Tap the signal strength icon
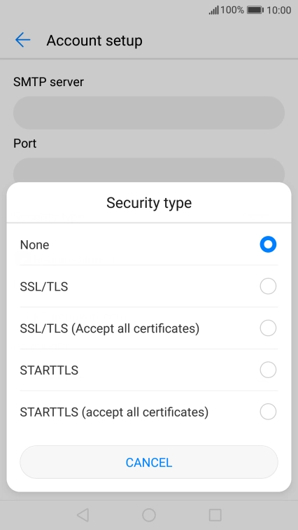 click(x=213, y=10)
